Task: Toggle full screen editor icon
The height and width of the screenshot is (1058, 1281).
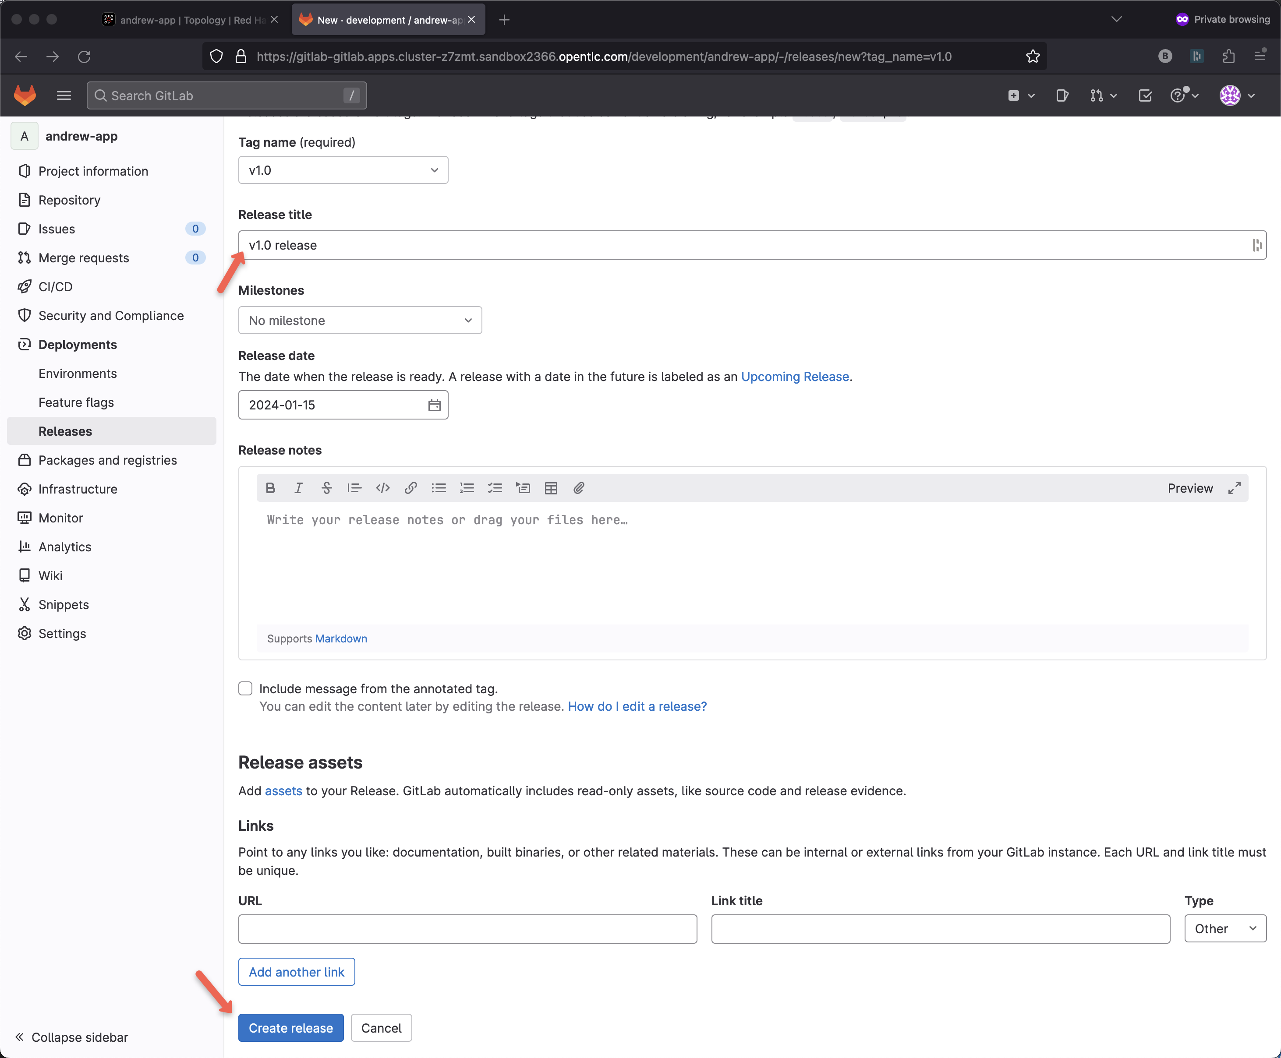Action: (x=1234, y=488)
